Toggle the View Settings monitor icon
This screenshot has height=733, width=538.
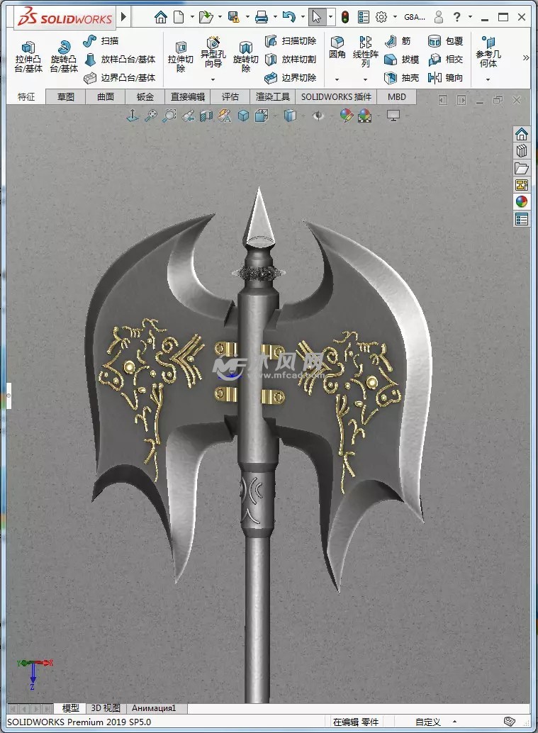click(x=394, y=116)
